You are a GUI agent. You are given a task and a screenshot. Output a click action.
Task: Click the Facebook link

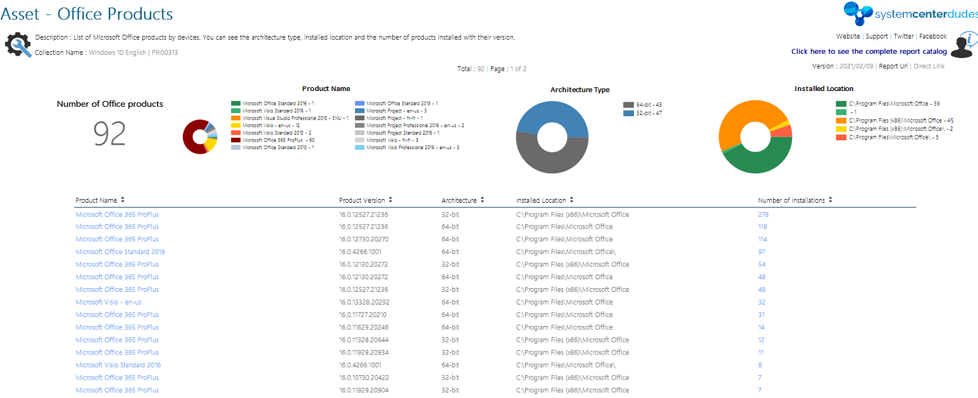coord(933,36)
